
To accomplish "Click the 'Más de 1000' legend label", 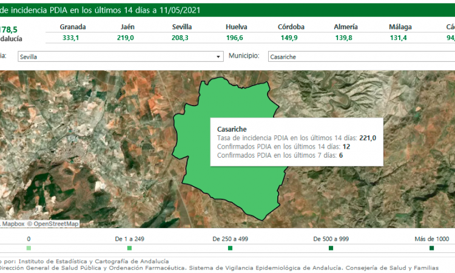I will tap(431, 239).
